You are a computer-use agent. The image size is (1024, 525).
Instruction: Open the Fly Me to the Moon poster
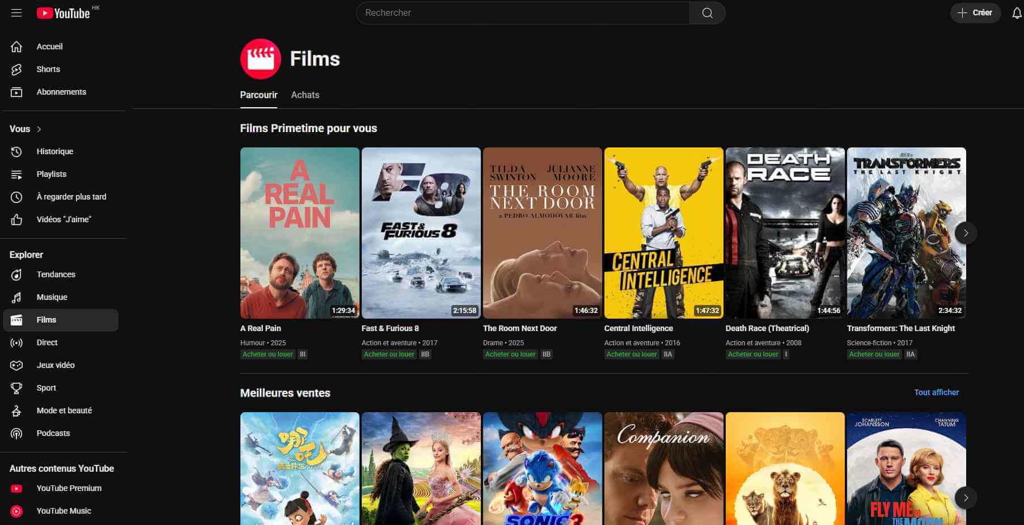click(907, 469)
